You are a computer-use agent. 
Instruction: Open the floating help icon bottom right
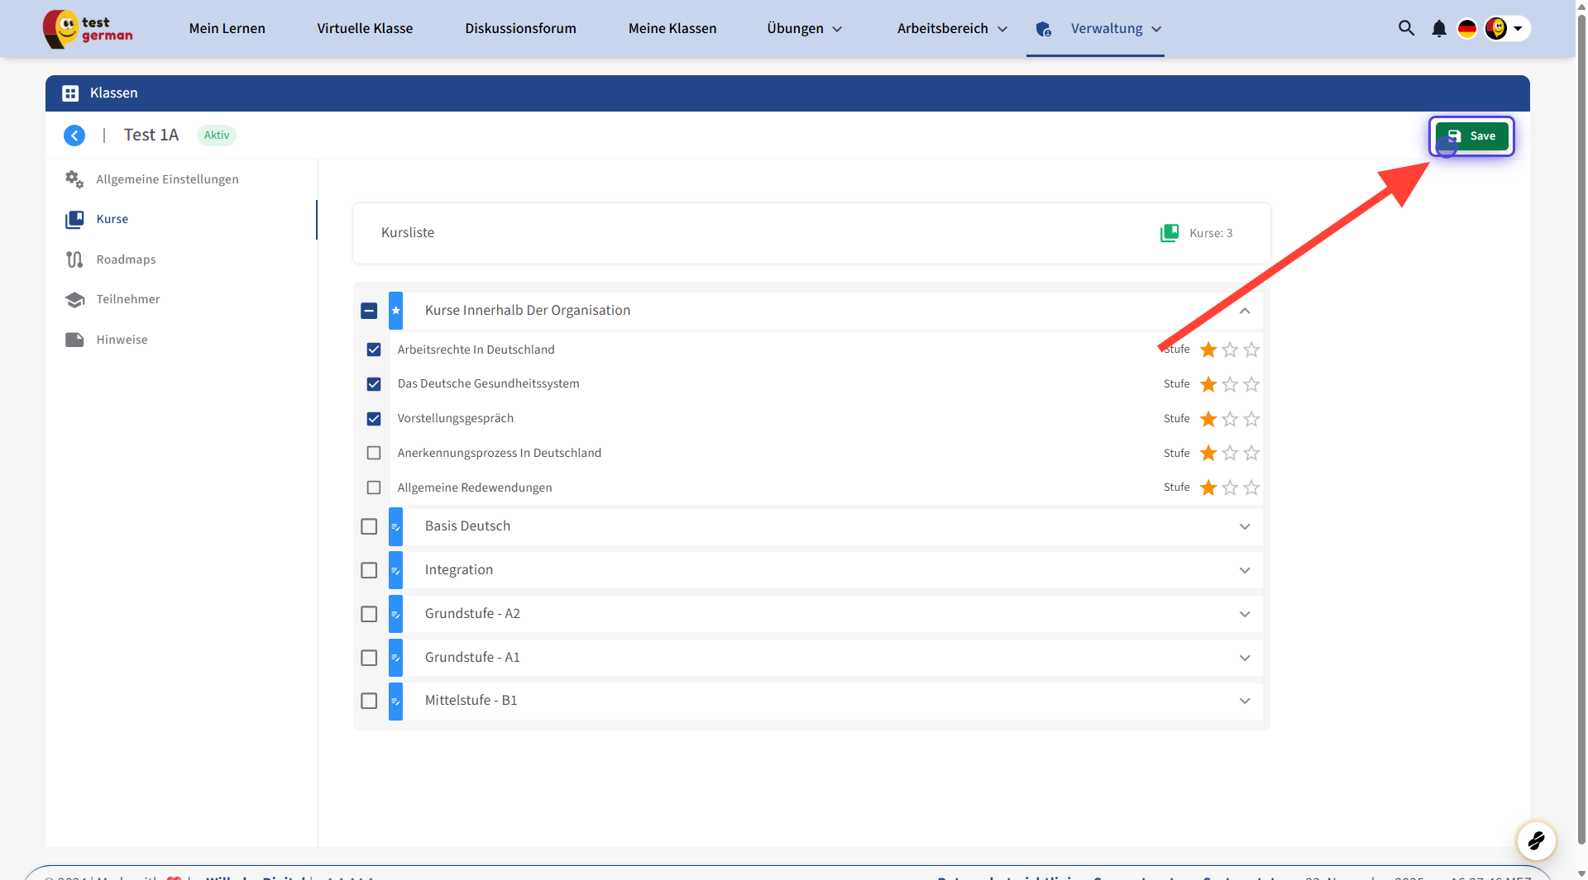[1536, 841]
